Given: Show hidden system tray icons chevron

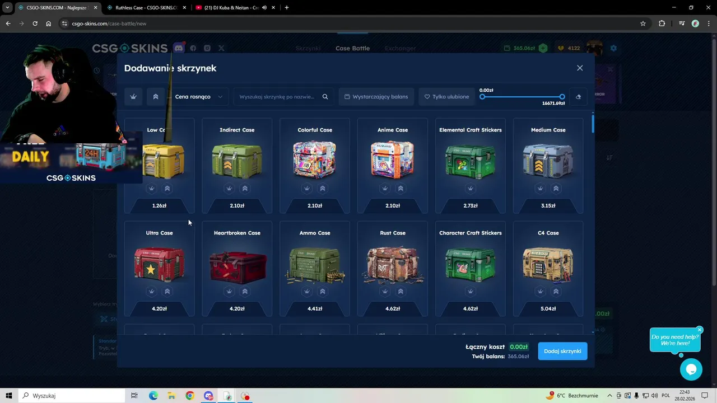Looking at the screenshot, I should click(611, 396).
